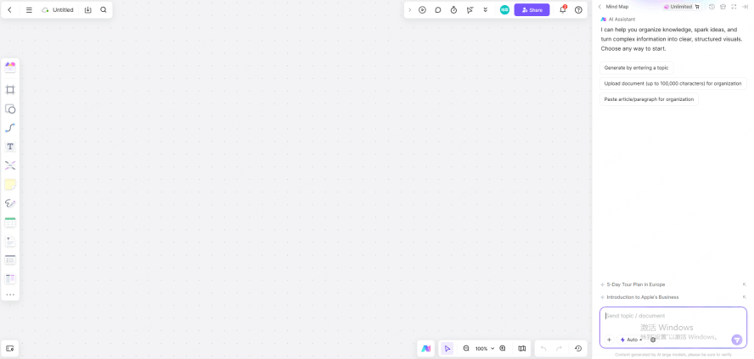The height and width of the screenshot is (359, 754).
Task: Click the undo arrow
Action: 543,349
